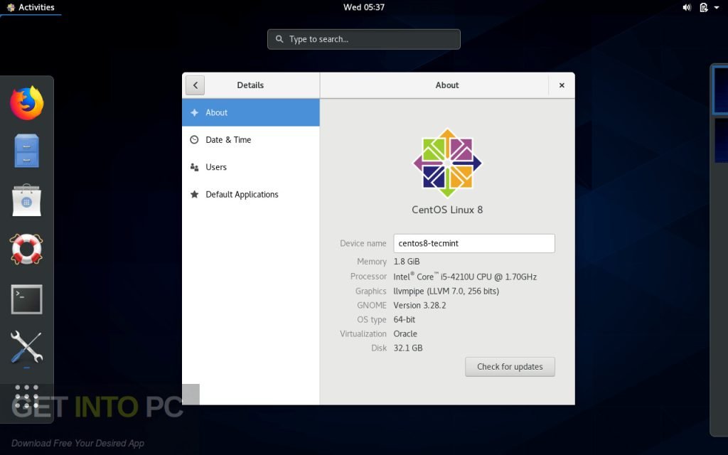Open GNOME Software from the dock

coord(26,200)
